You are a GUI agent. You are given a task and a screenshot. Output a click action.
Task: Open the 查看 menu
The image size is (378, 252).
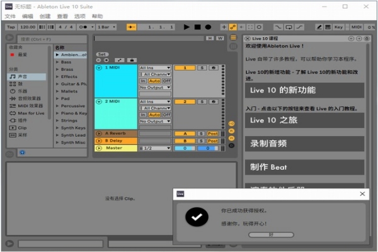[x=62, y=16]
